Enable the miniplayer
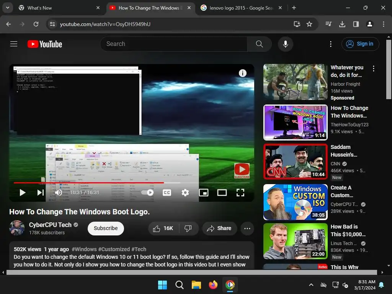Screen dimensions: 392x294 click(204, 193)
